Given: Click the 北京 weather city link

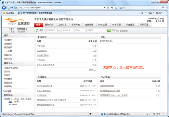Looking at the screenshot, I should tap(10, 102).
